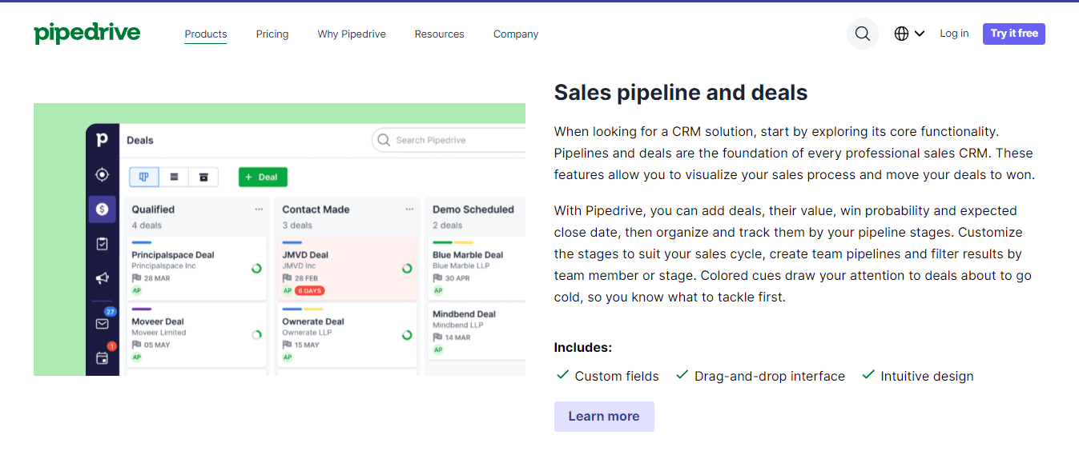
Task: Click the flag icon beside 30 APR
Action: [x=437, y=278]
